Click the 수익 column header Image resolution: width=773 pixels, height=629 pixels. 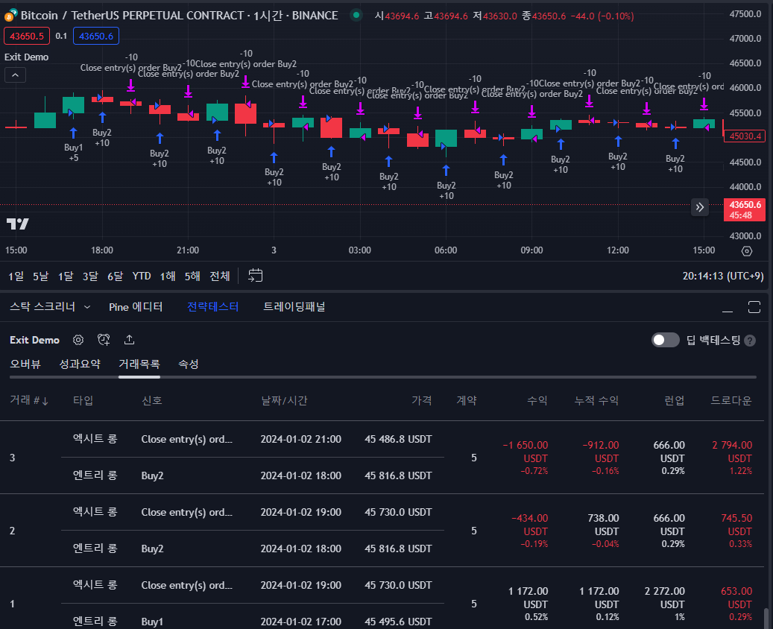pyautogui.click(x=537, y=400)
